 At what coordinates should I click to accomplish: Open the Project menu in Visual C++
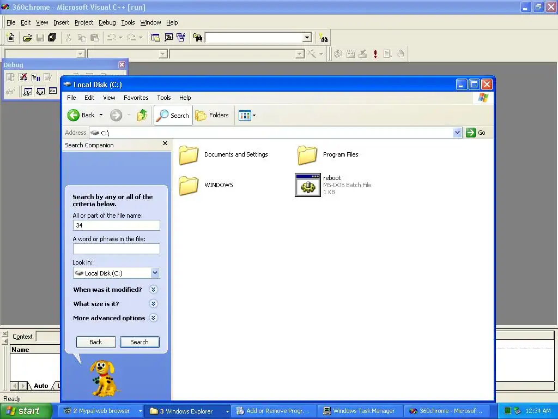point(84,22)
